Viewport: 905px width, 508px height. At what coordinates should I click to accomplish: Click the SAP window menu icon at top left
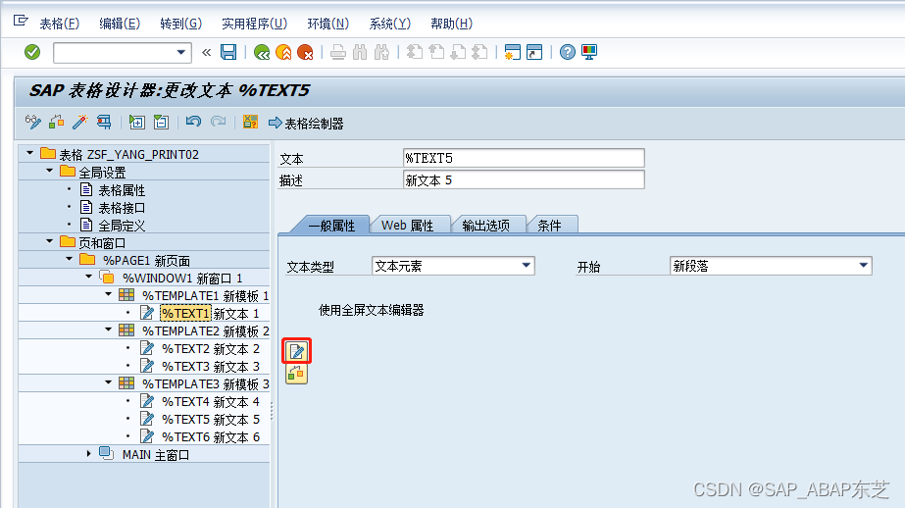coord(21,21)
